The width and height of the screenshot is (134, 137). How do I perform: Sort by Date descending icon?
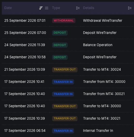point(41,8)
